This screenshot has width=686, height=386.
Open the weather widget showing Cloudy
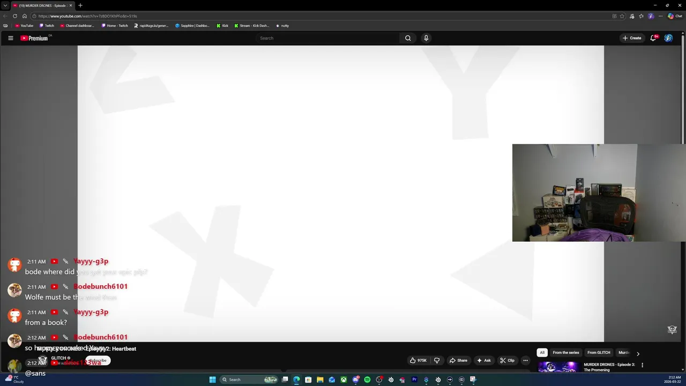tap(14, 379)
